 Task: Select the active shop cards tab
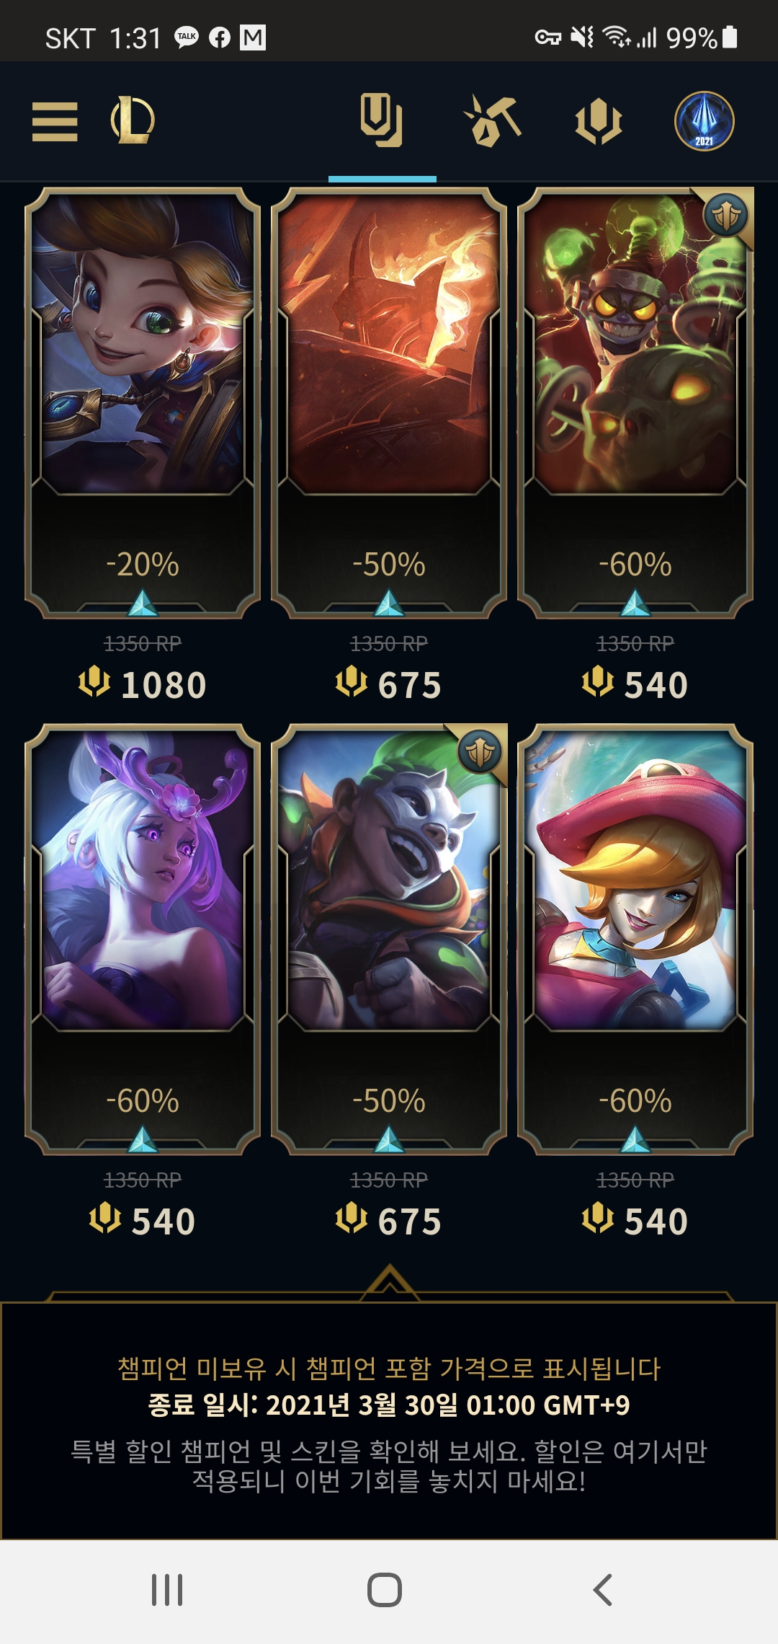point(382,120)
